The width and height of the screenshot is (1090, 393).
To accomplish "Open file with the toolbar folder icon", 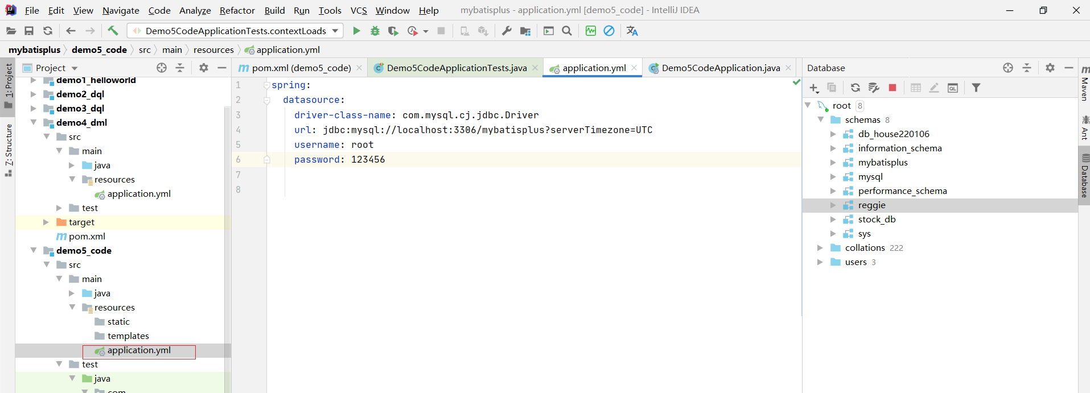I will (11, 31).
